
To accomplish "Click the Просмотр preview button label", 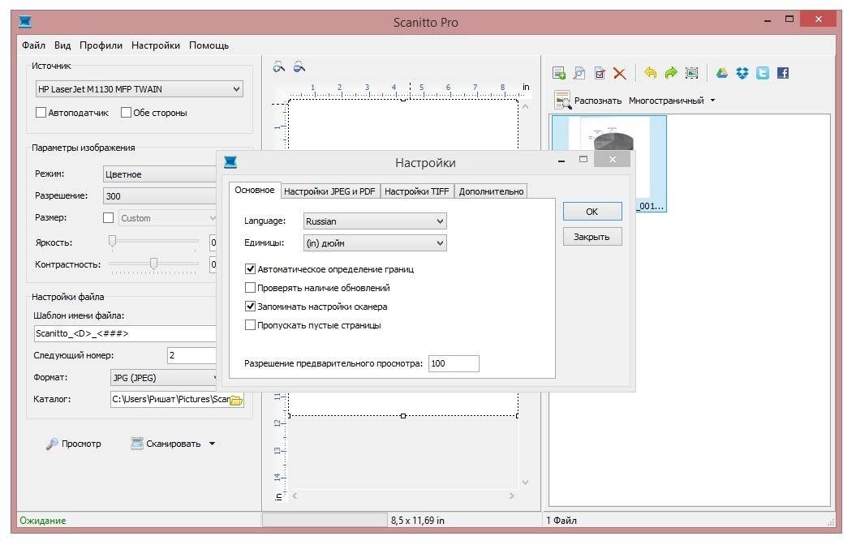I will [81, 444].
